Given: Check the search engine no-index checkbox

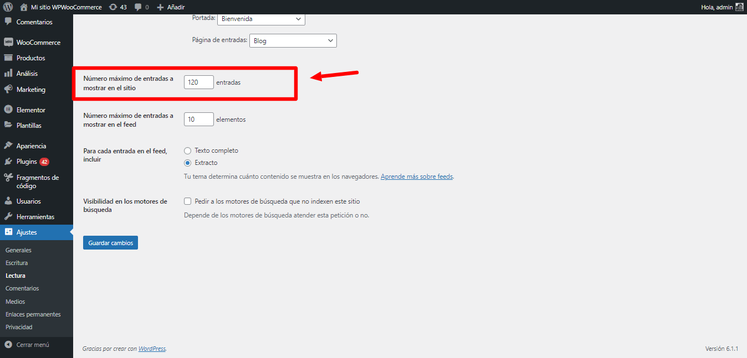Looking at the screenshot, I should (x=188, y=201).
